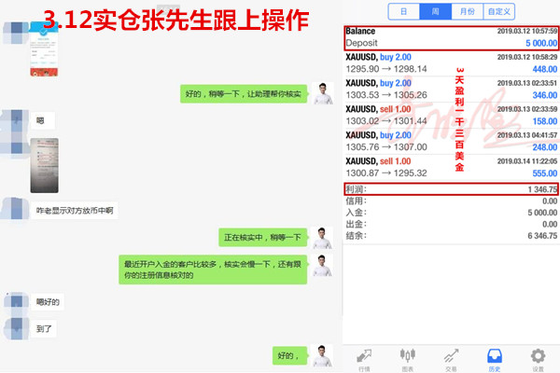The width and height of the screenshot is (560, 373).
Task: Click the final 好的， green message
Action: (289, 355)
